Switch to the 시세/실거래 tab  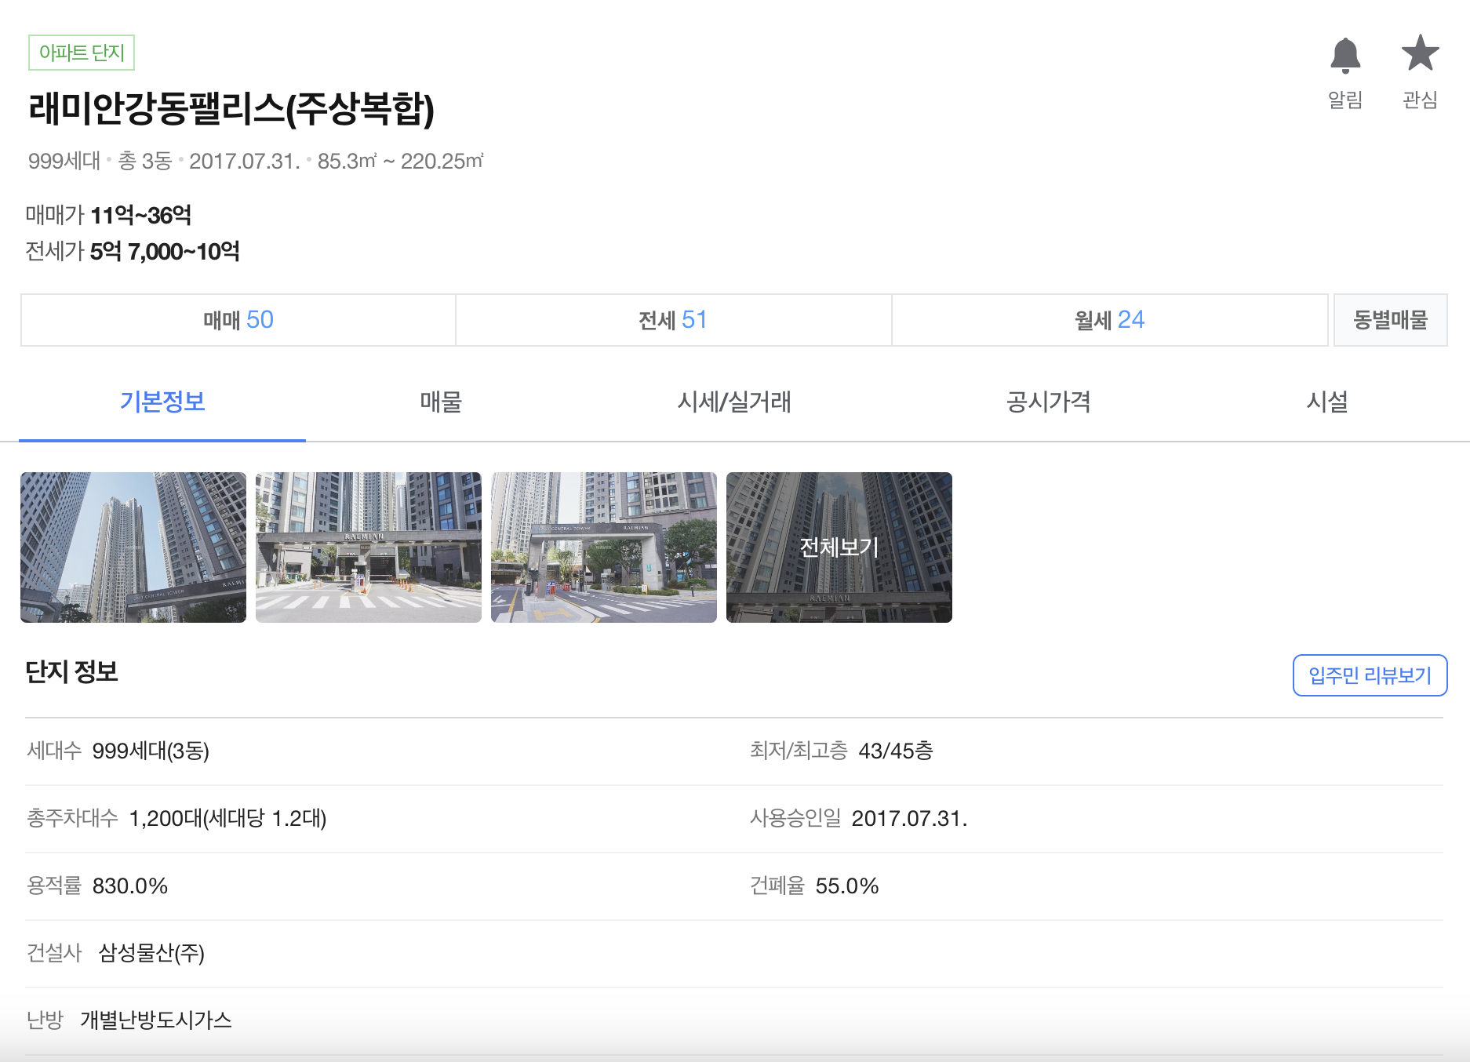pos(734,402)
